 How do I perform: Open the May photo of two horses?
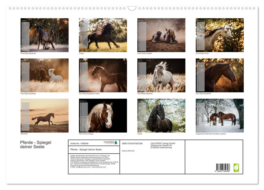(x=45, y=75)
